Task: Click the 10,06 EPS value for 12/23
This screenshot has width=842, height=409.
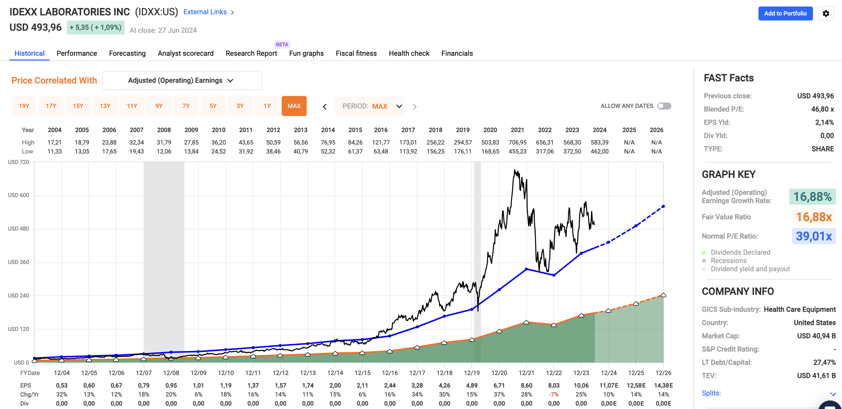Action: 581,385
